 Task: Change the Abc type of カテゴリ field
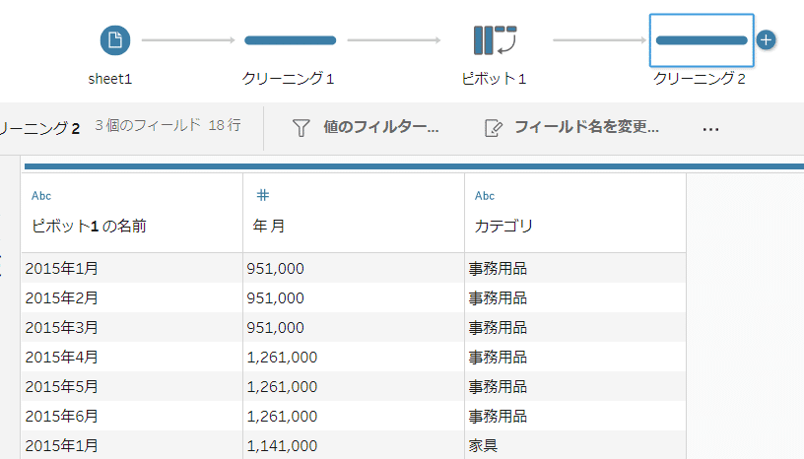485,195
